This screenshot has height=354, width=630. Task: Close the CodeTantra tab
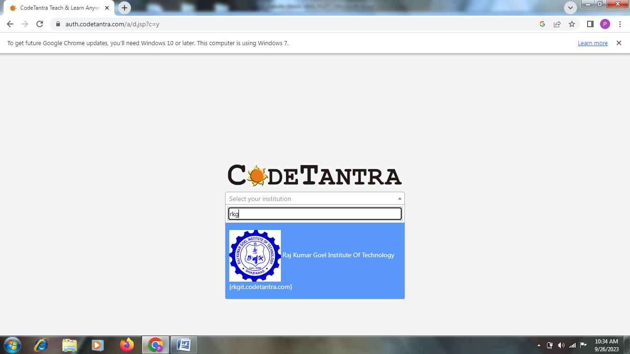[x=107, y=8]
